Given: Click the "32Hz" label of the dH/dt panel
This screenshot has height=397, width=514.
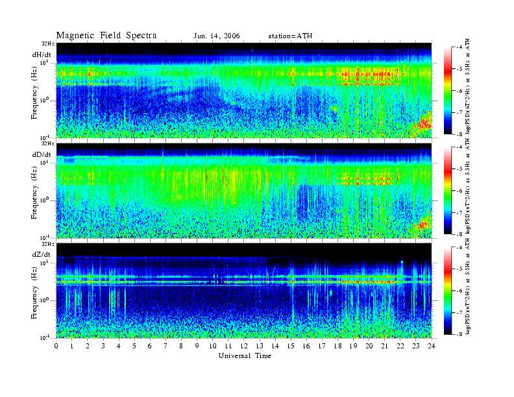Looking at the screenshot, I should (48, 43).
